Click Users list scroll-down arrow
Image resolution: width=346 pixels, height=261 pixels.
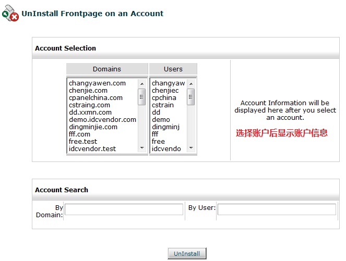pos(191,148)
